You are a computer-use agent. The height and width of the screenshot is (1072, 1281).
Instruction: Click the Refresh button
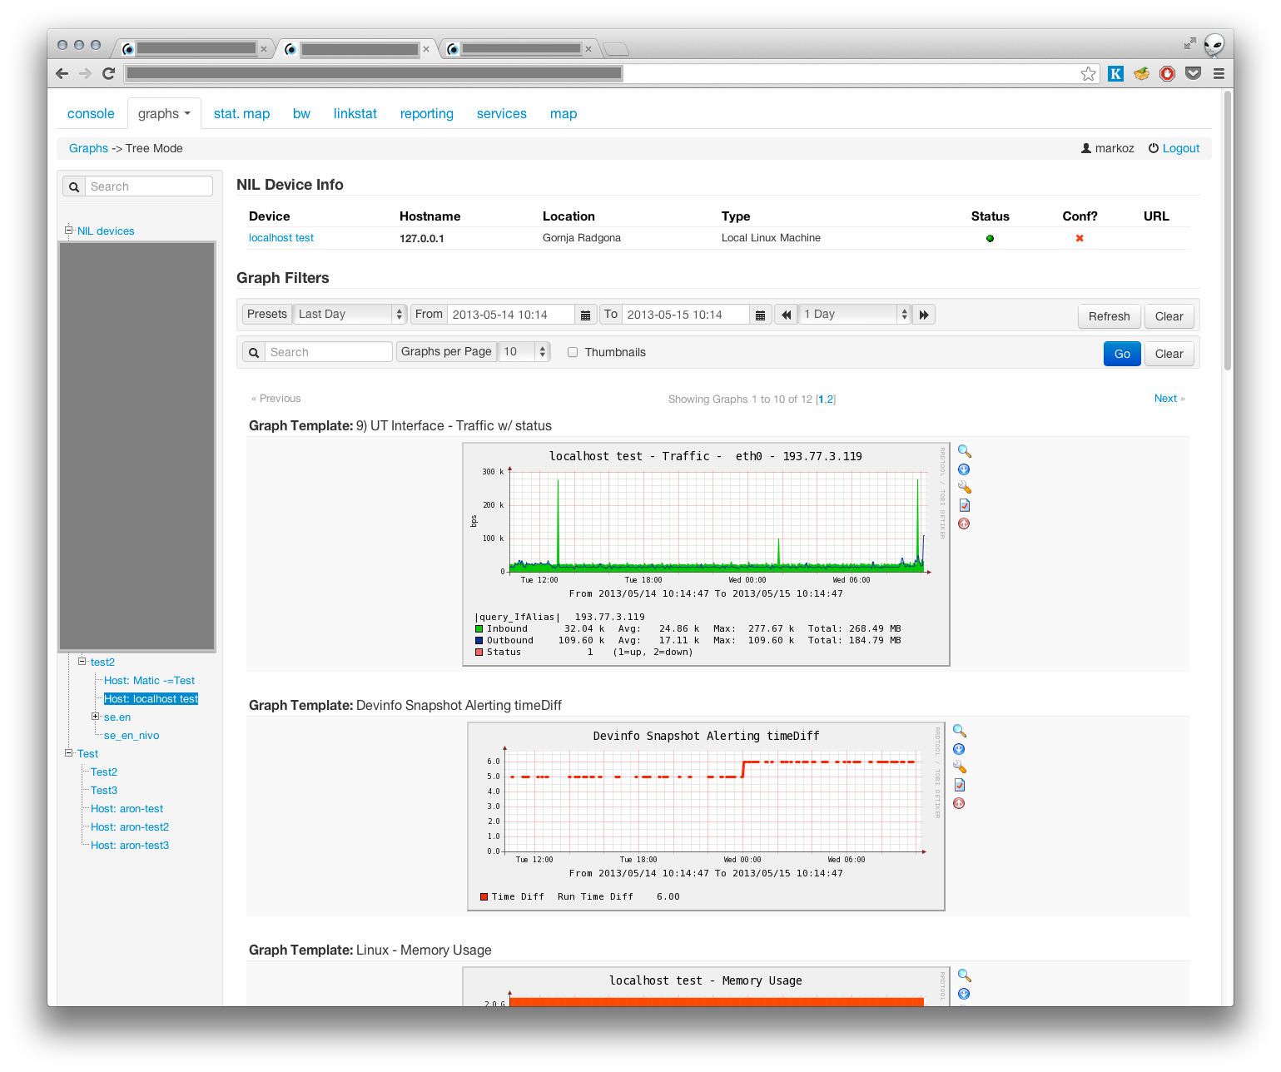coord(1109,316)
